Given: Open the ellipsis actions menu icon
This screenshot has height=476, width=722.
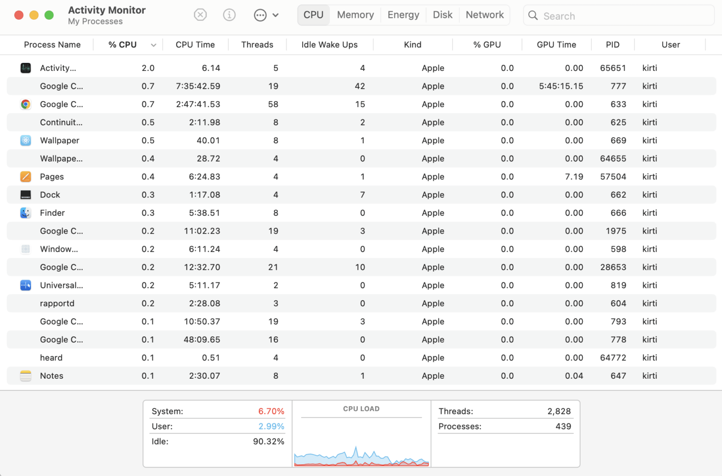Looking at the screenshot, I should pyautogui.click(x=260, y=15).
